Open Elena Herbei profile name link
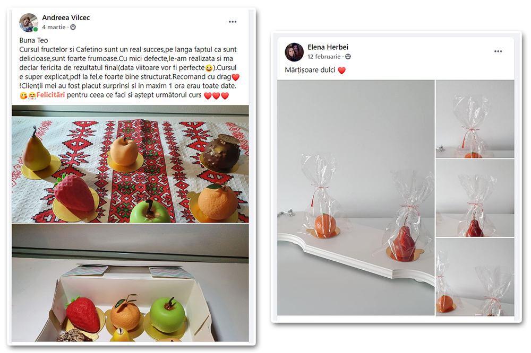Image resolution: width=531 pixels, height=353 pixels. coord(328,47)
